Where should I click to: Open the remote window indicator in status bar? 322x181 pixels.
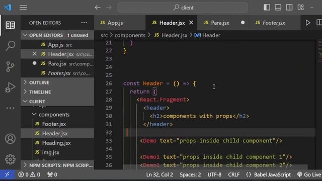pos(8,174)
